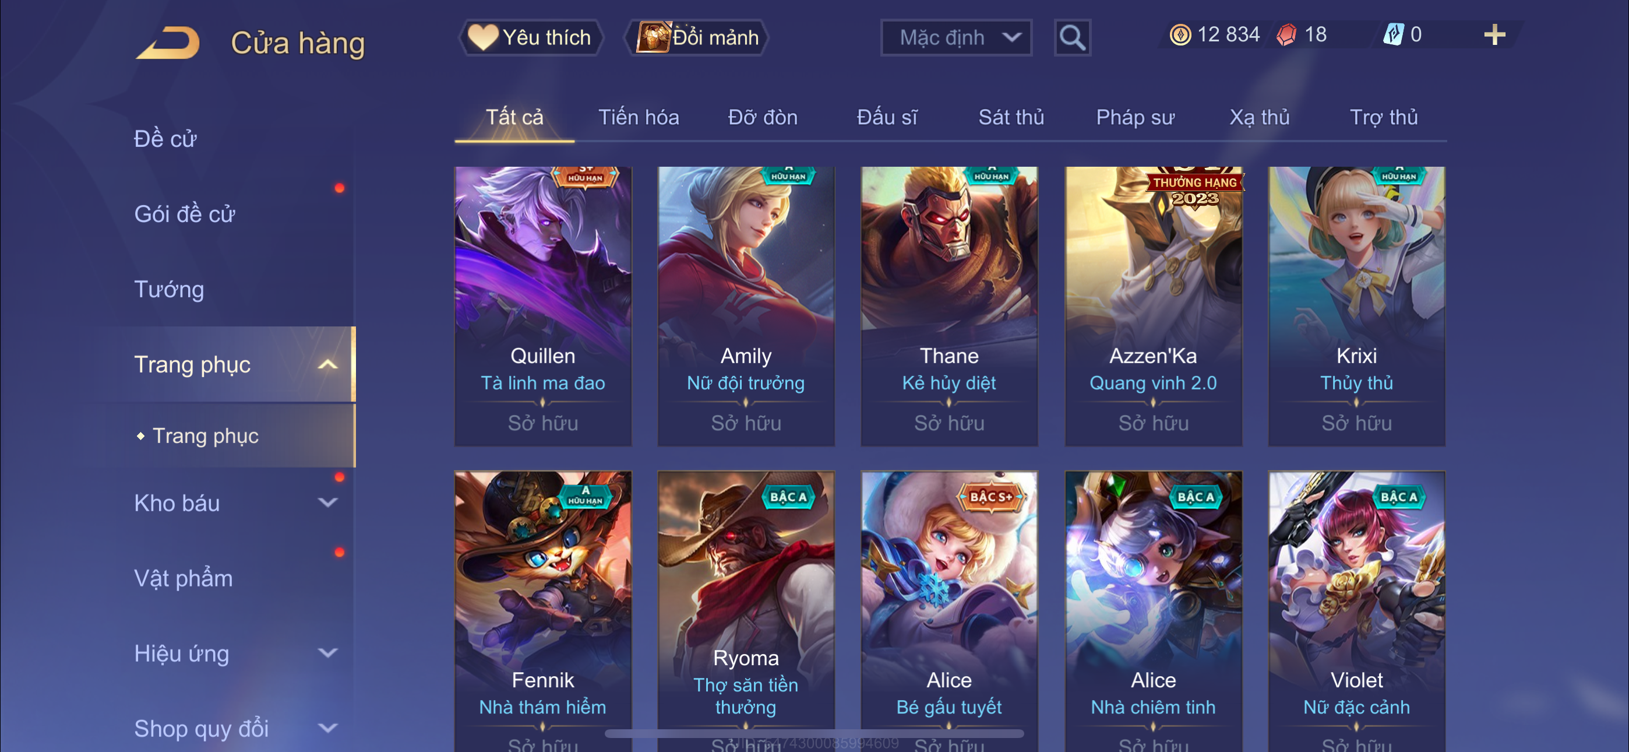This screenshot has width=1629, height=752.
Task: Expand the Kho báu sidebar section
Action: 327,503
